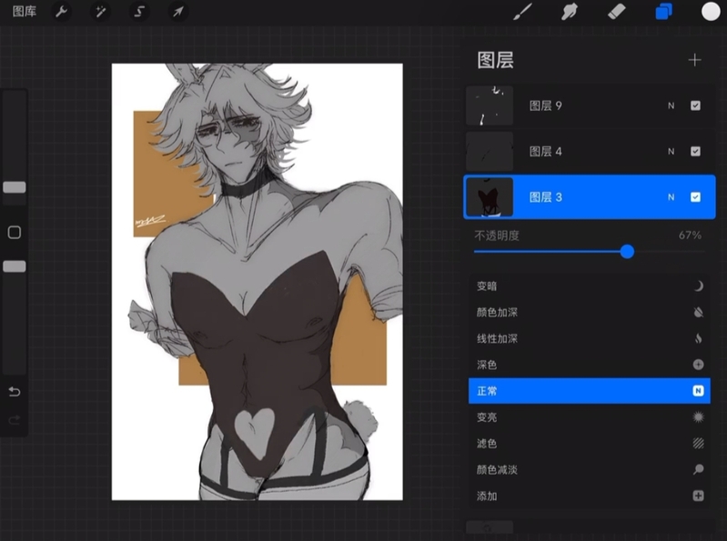Open blend mode N for 图层 9
Viewport: 727px width, 541px height.
click(x=671, y=105)
